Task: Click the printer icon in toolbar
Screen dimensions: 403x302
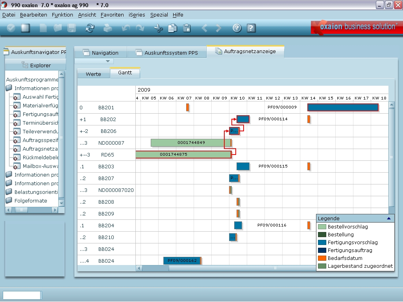Action: coord(107,28)
